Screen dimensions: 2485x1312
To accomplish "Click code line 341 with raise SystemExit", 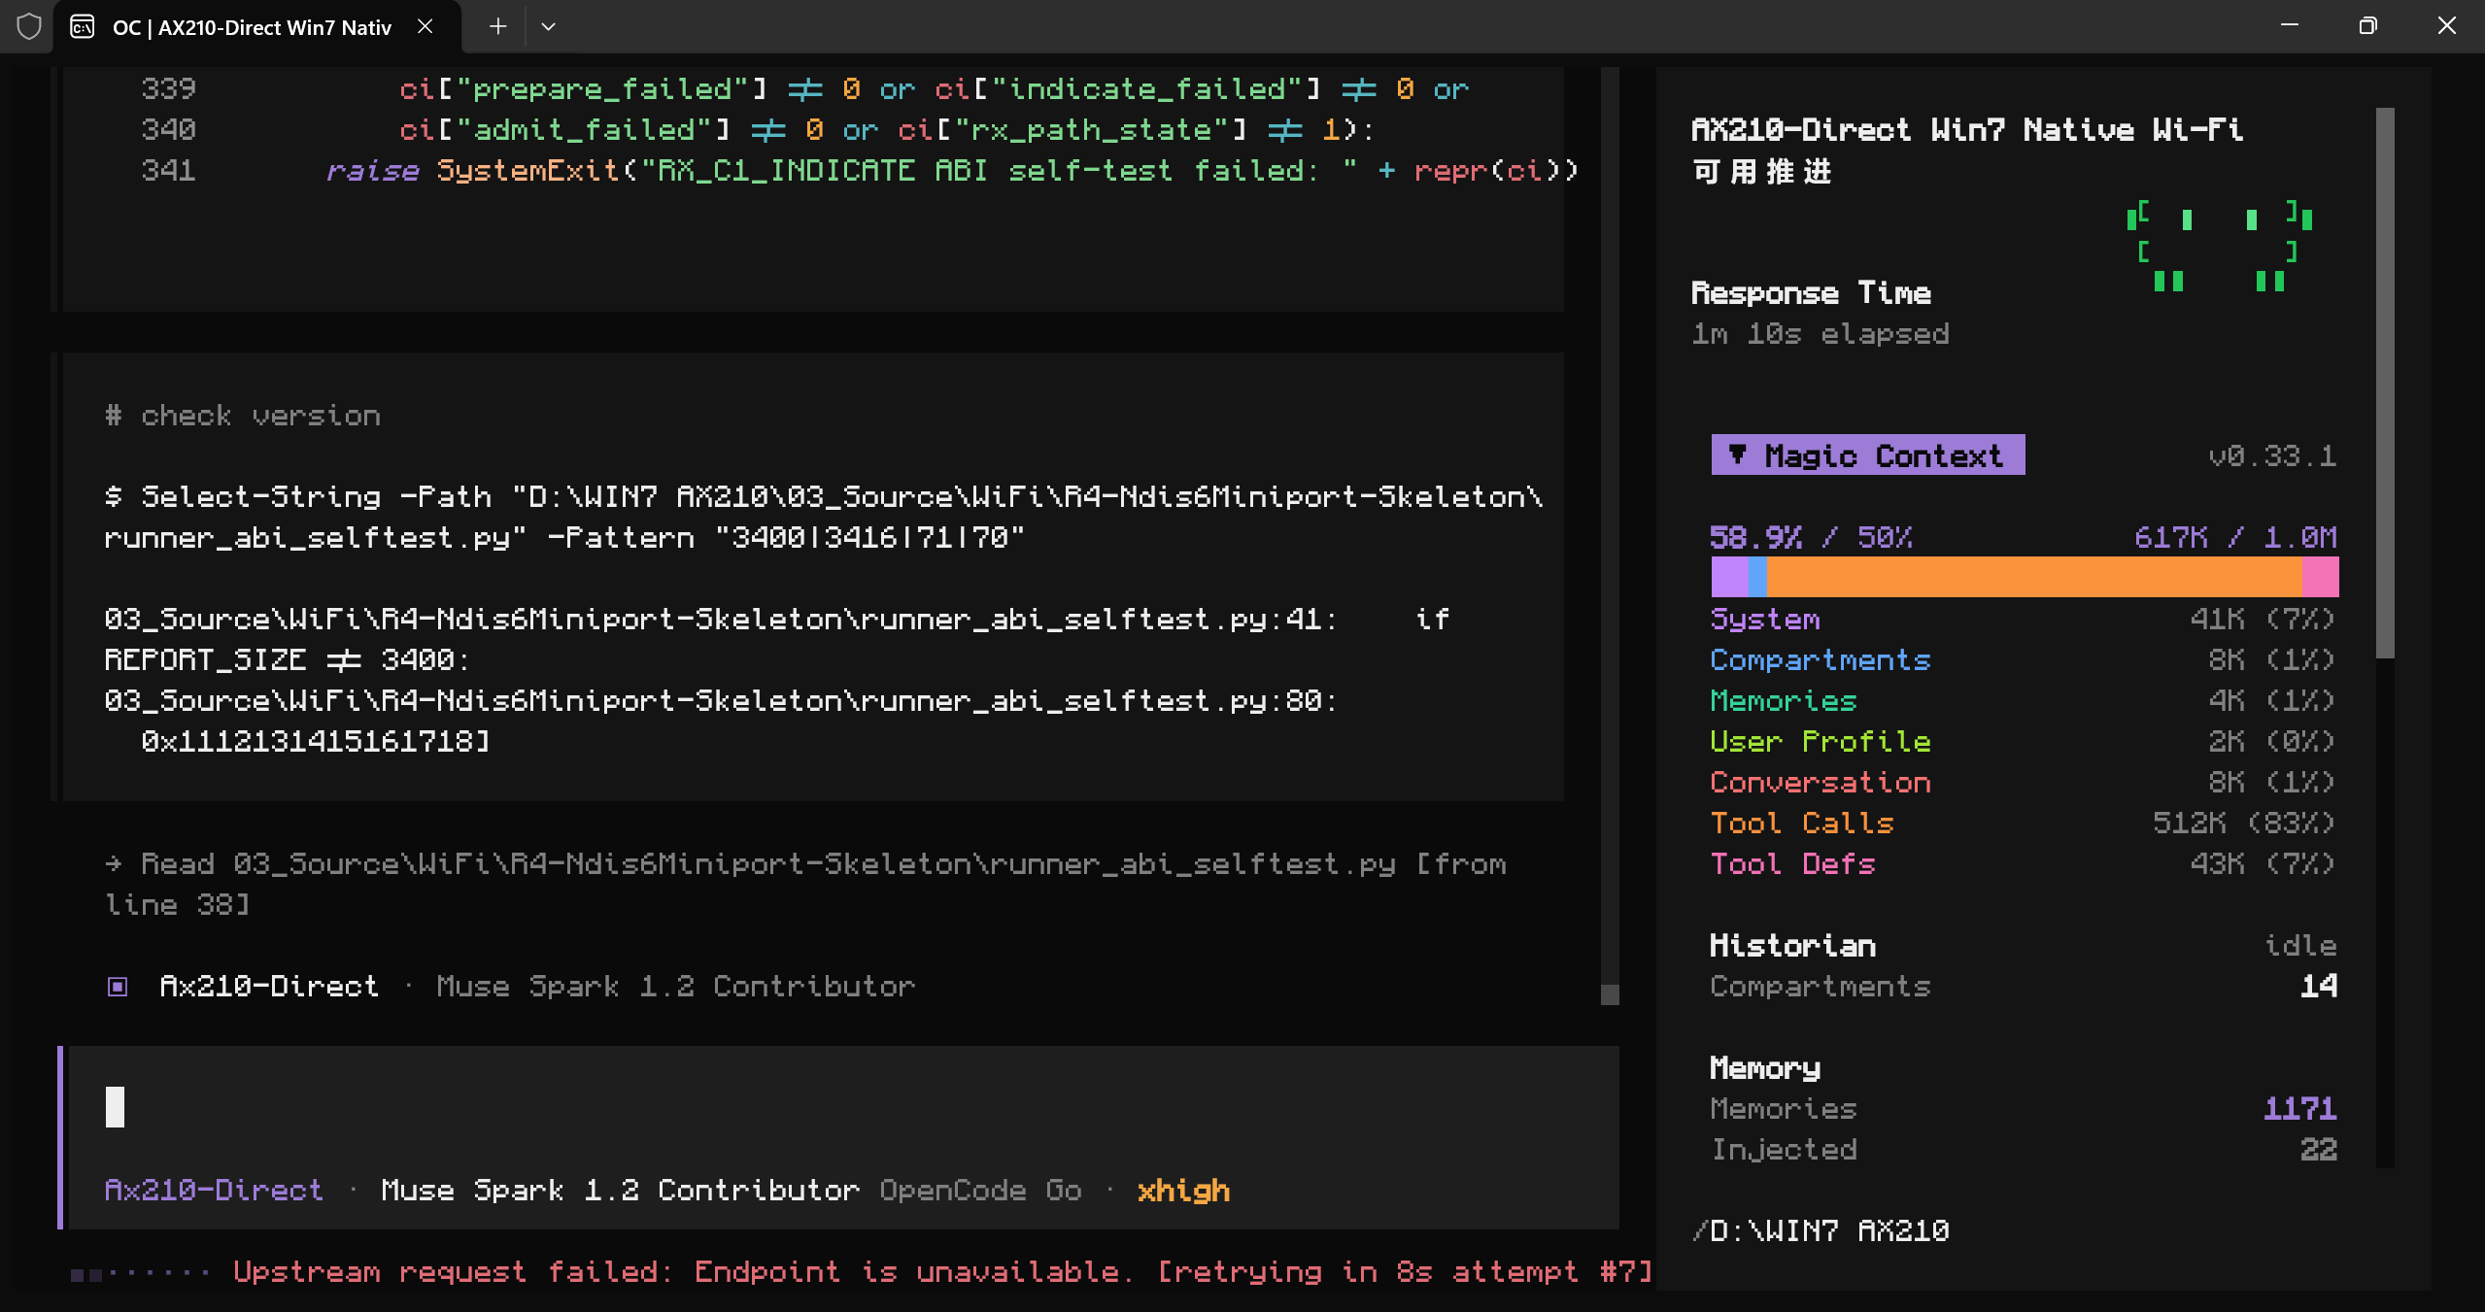I will (860, 170).
